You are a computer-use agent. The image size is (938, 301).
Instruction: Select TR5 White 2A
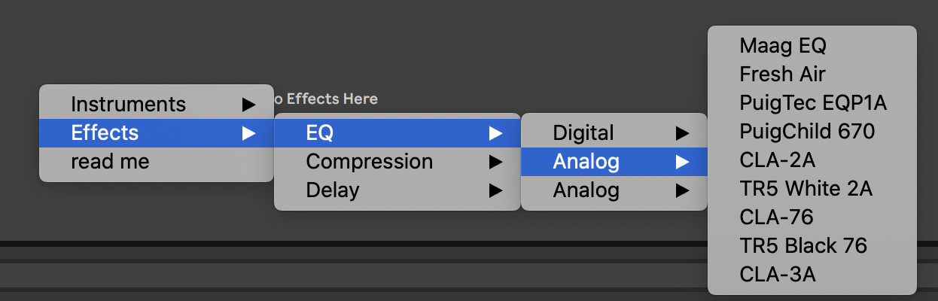pyautogui.click(x=806, y=189)
